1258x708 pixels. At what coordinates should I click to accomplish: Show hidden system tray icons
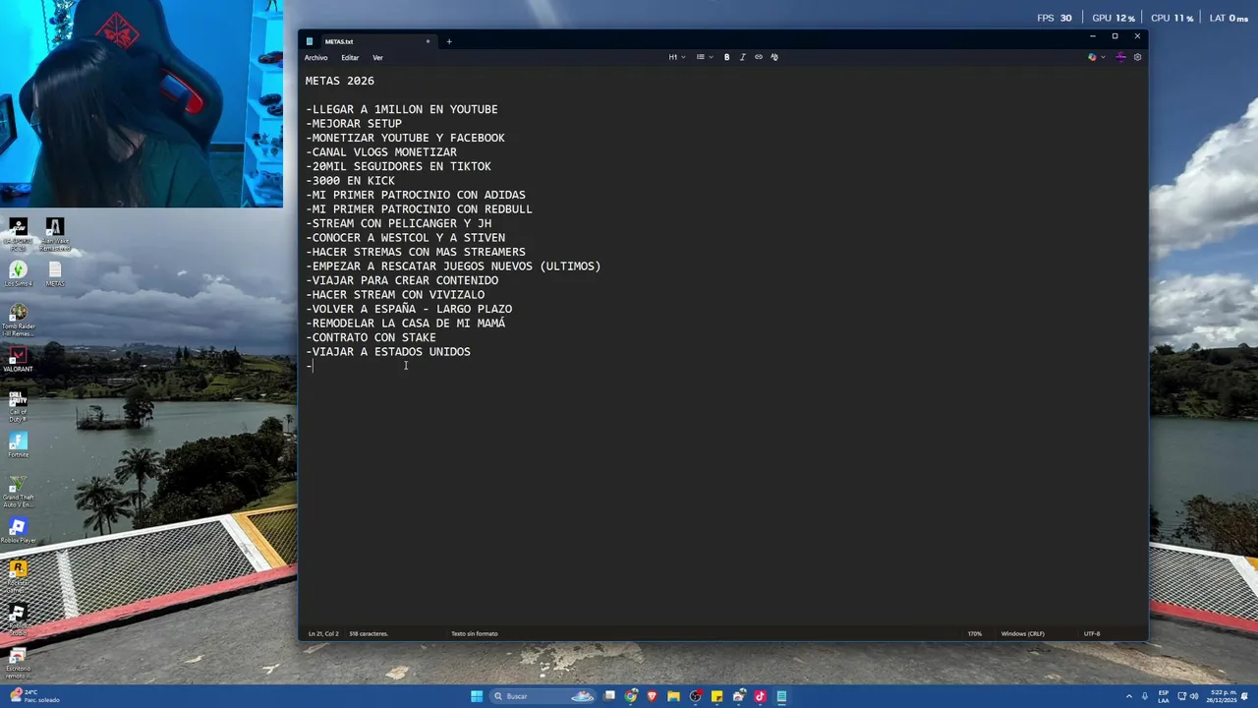(x=1129, y=696)
